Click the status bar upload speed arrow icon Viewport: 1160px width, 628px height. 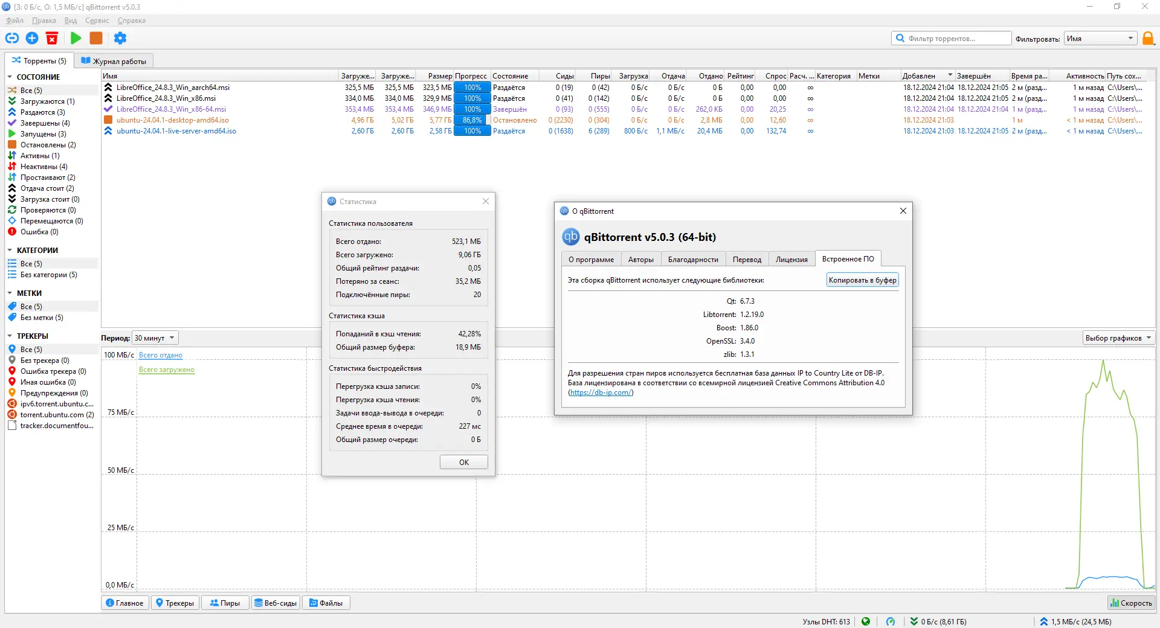click(1044, 621)
